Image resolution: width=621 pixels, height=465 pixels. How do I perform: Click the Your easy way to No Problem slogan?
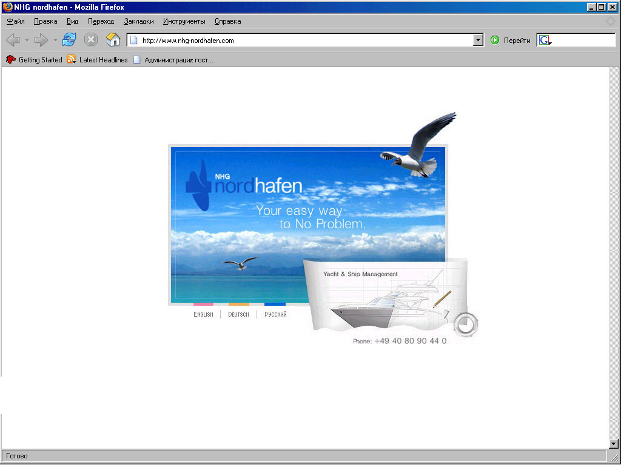(310, 217)
